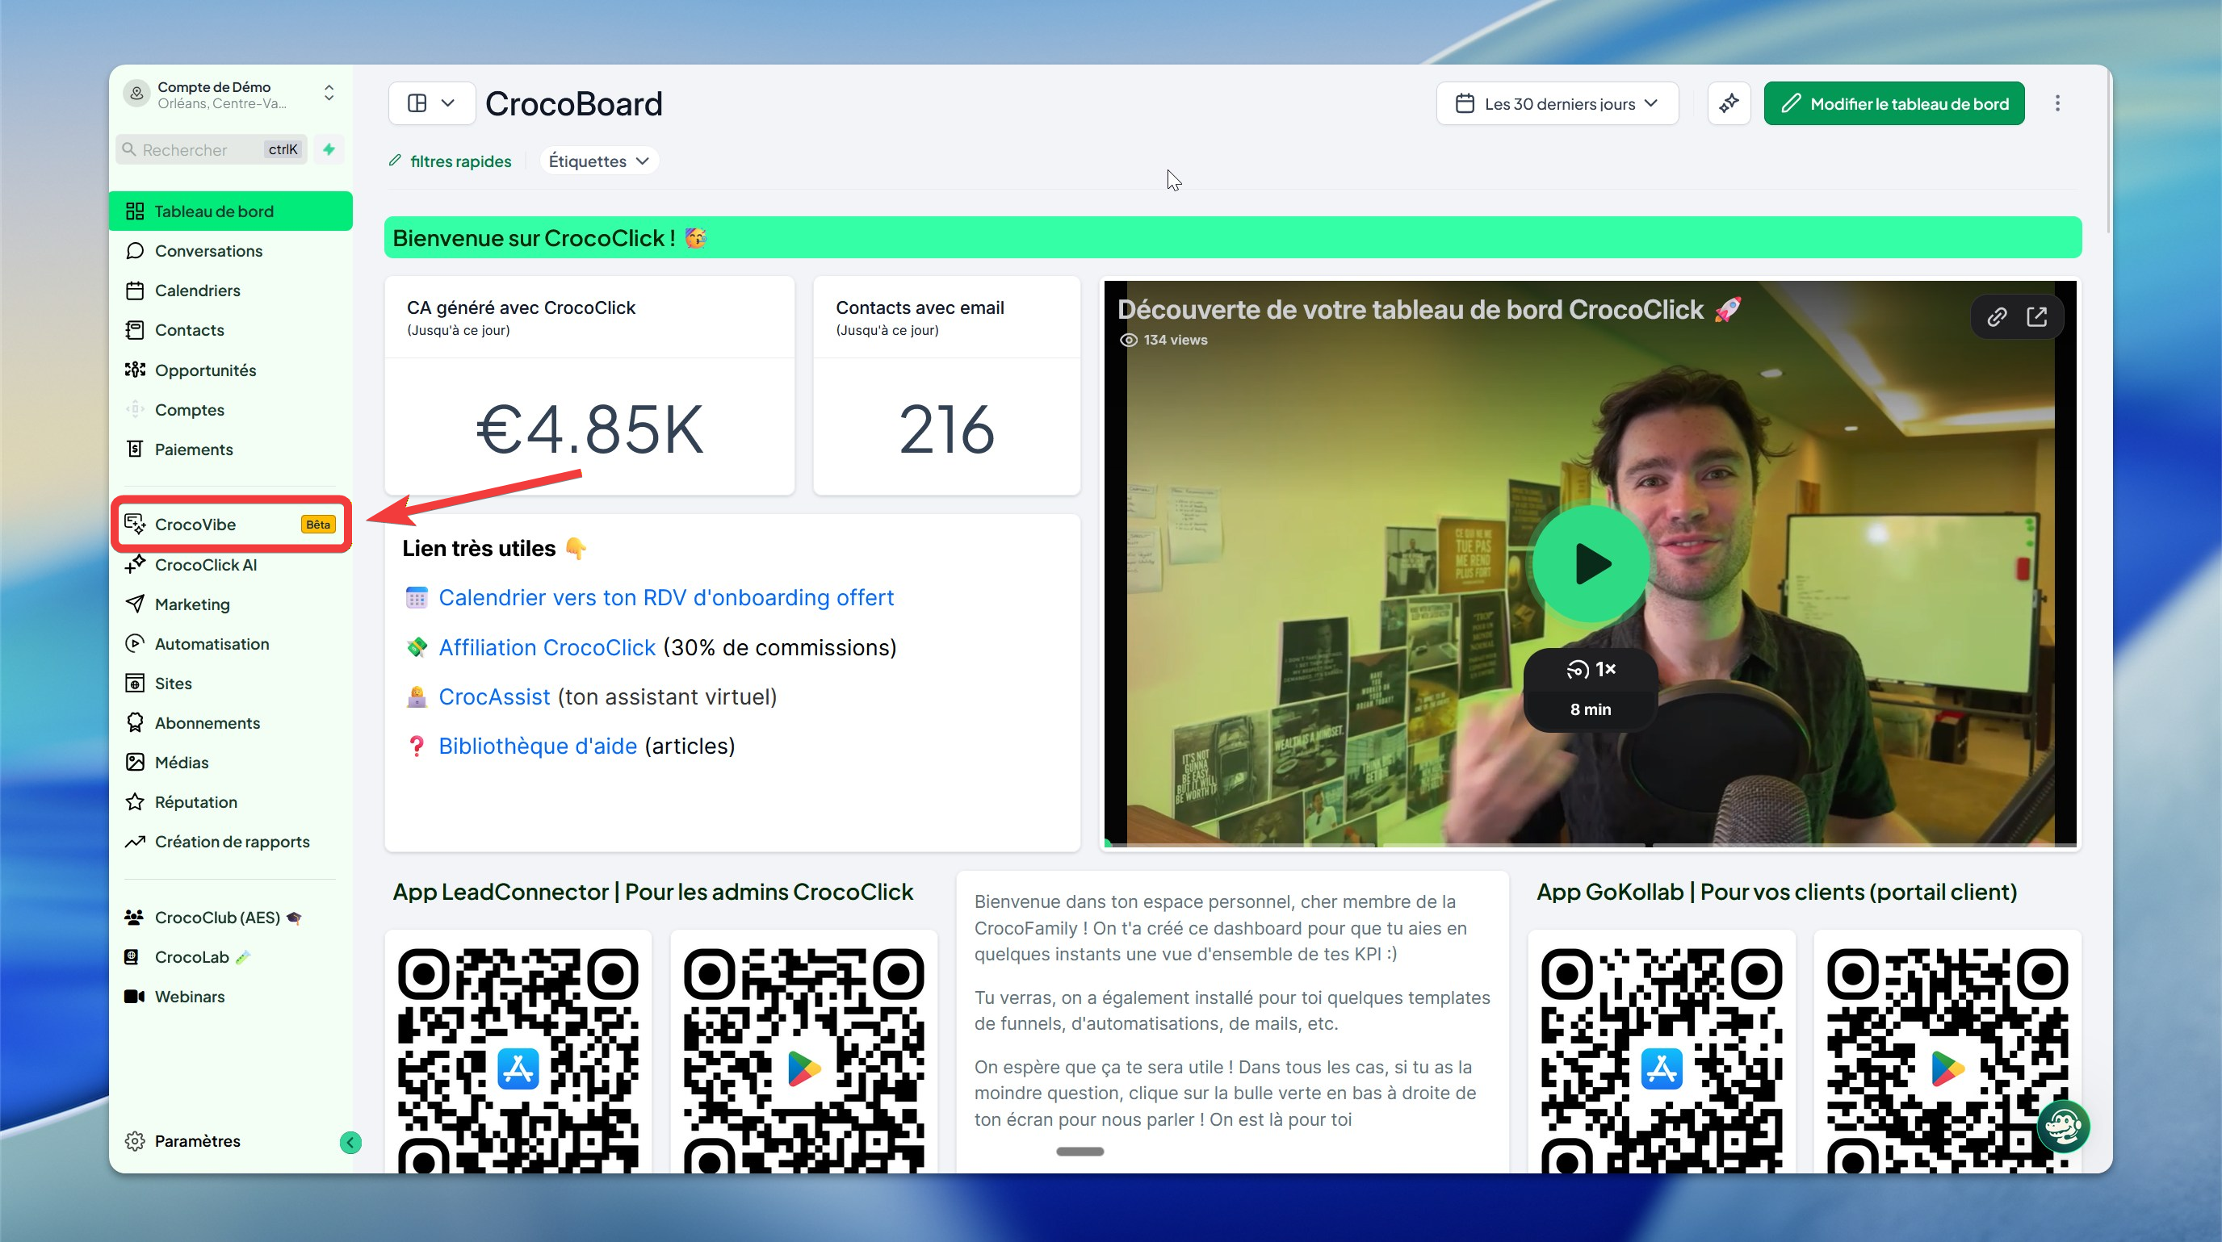Screen dimensions: 2222x1242
Task: Collapse the sidebar with the green arrow
Action: click(350, 1143)
